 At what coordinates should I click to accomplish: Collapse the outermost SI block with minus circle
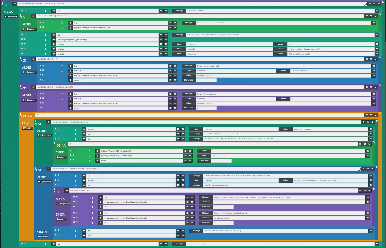pyautogui.click(x=383, y=2)
